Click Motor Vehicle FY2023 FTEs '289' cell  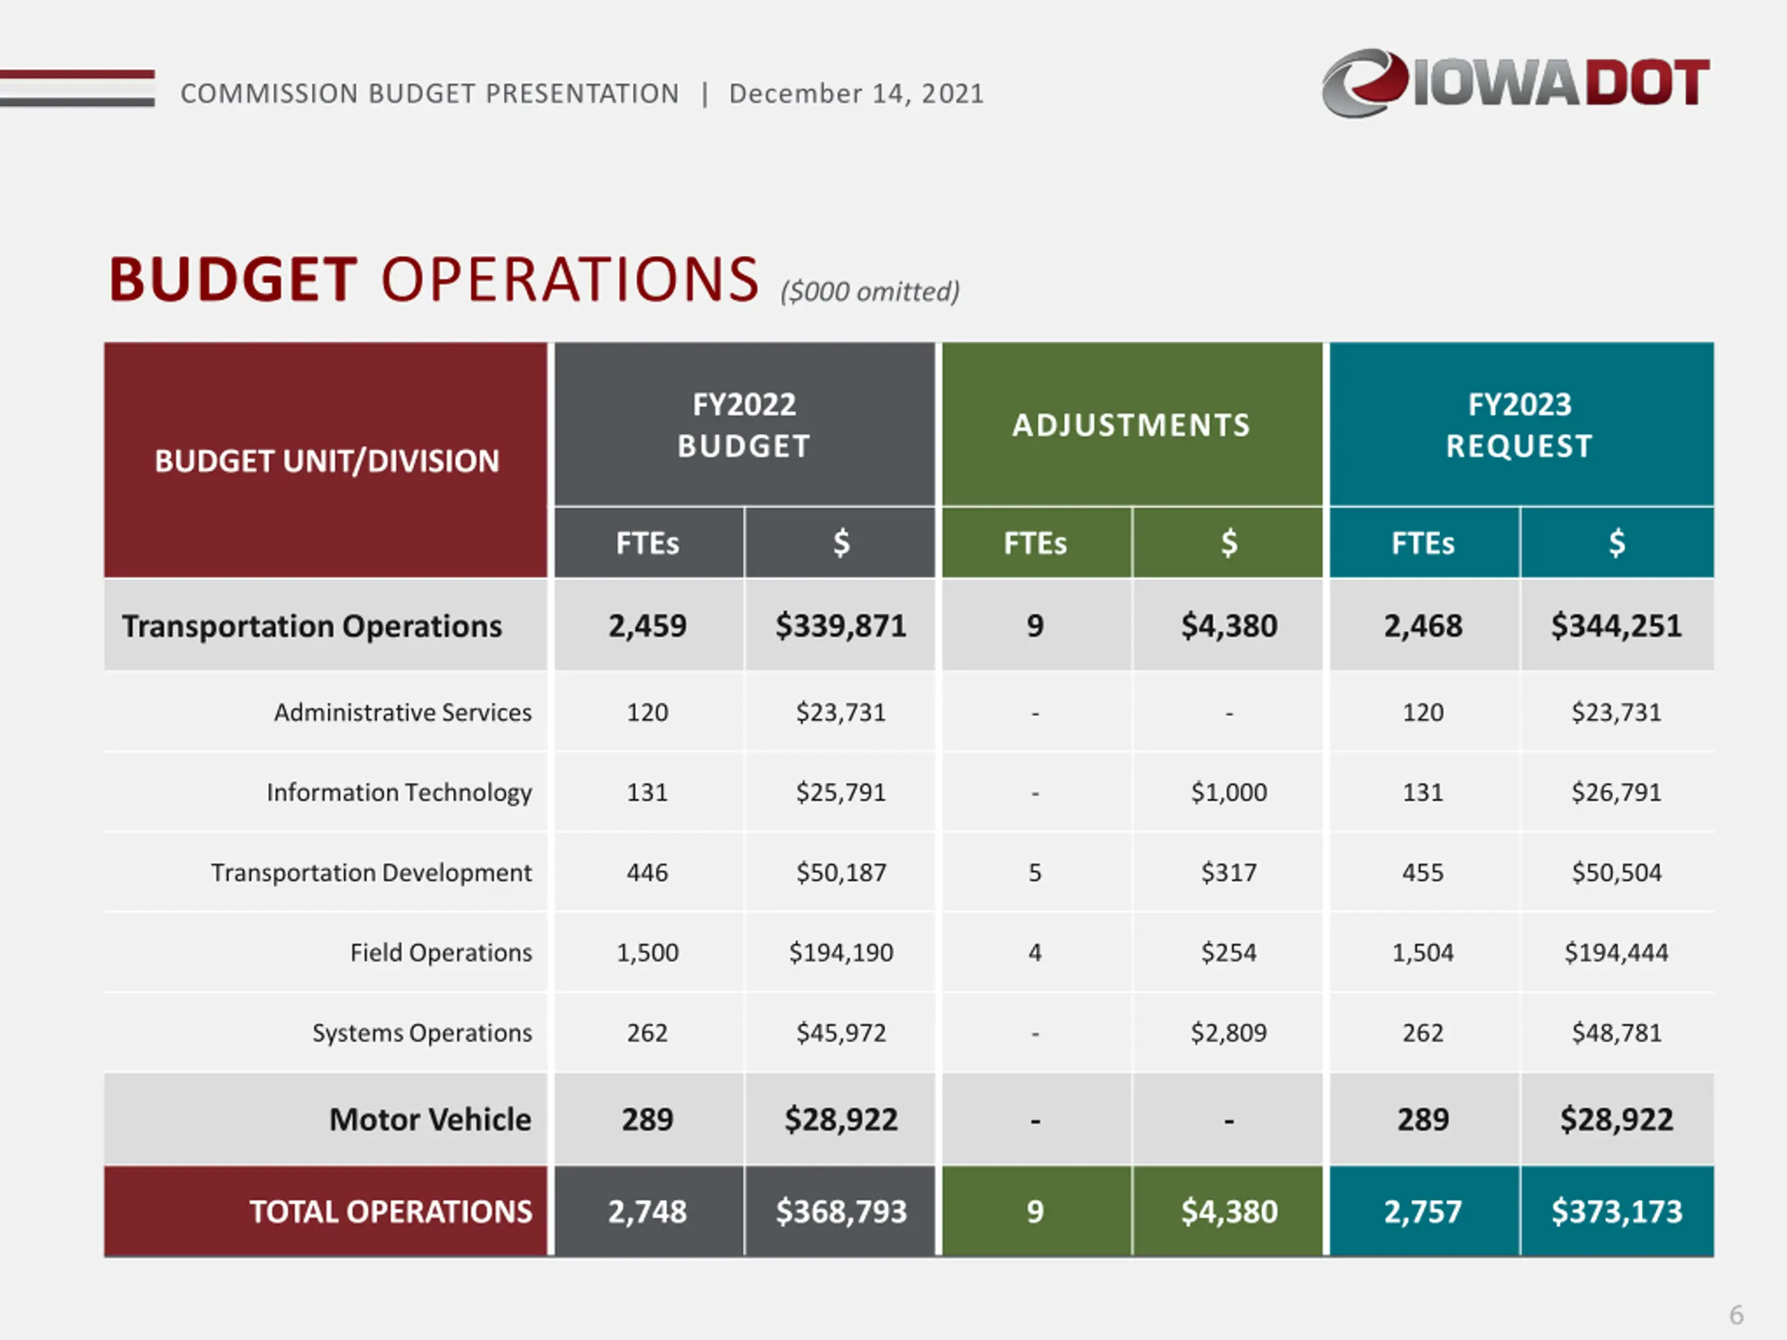click(1423, 1119)
